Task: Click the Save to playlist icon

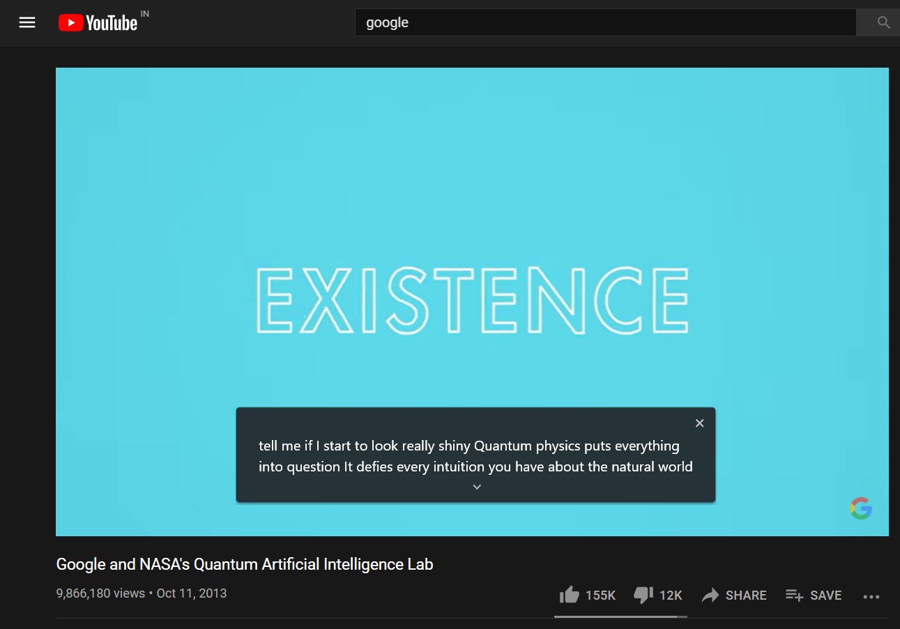Action: [794, 595]
